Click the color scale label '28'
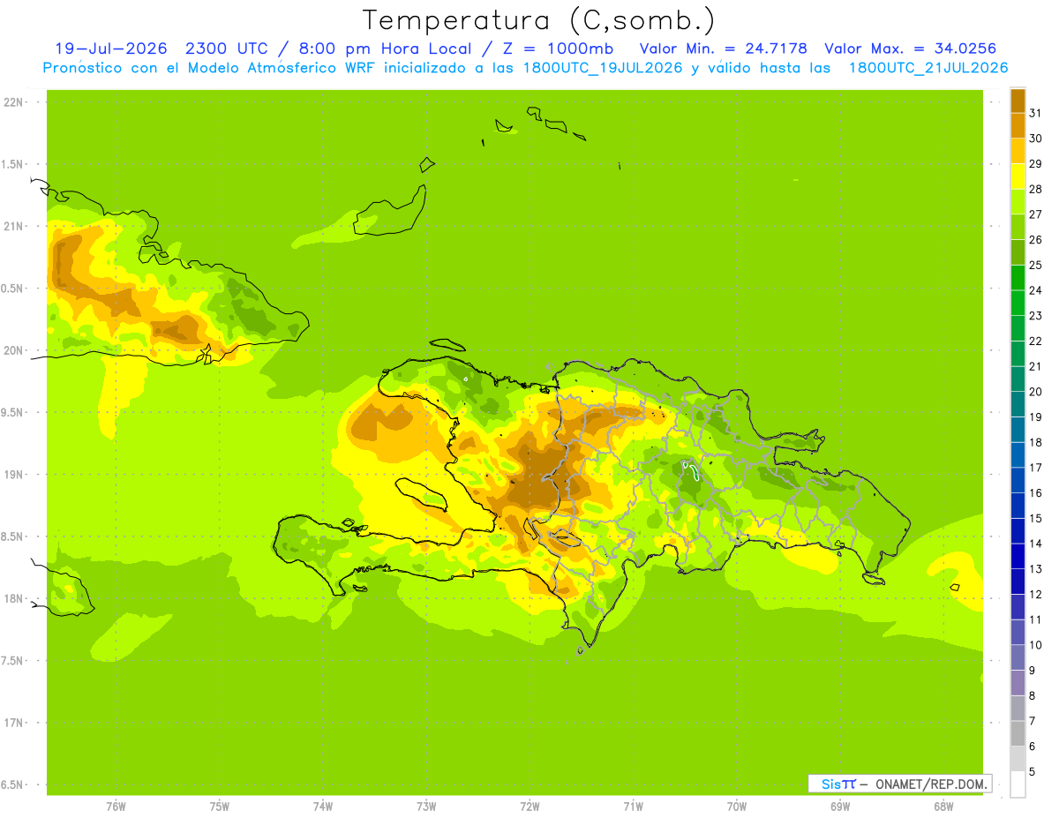1059x818 pixels. (x=1035, y=189)
